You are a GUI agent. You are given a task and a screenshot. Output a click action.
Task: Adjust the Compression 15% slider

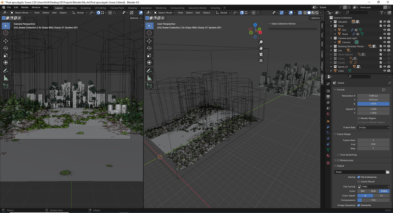pyautogui.click(x=373, y=200)
